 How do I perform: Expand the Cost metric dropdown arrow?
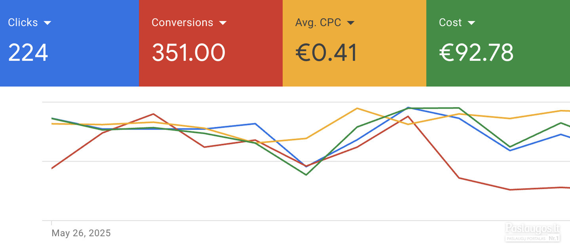(471, 23)
